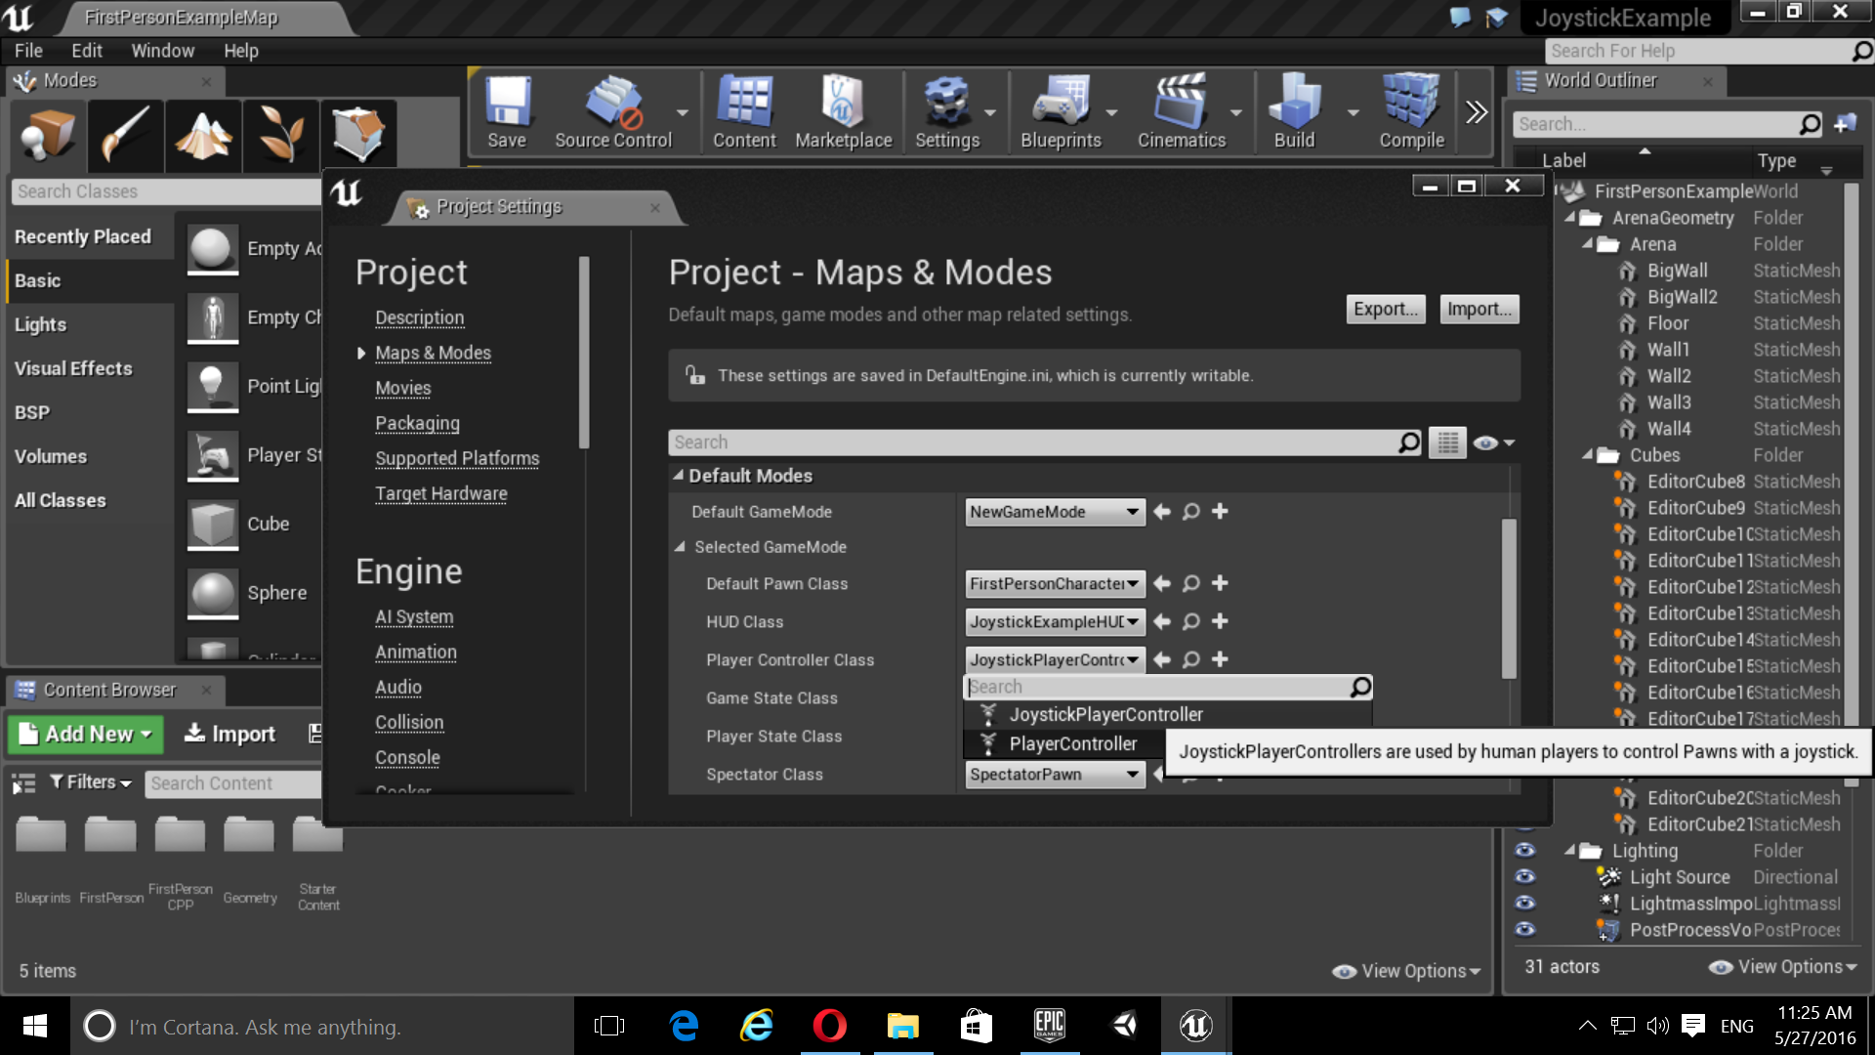The width and height of the screenshot is (1875, 1055).
Task: Open the Edit menu
Action: tap(86, 51)
